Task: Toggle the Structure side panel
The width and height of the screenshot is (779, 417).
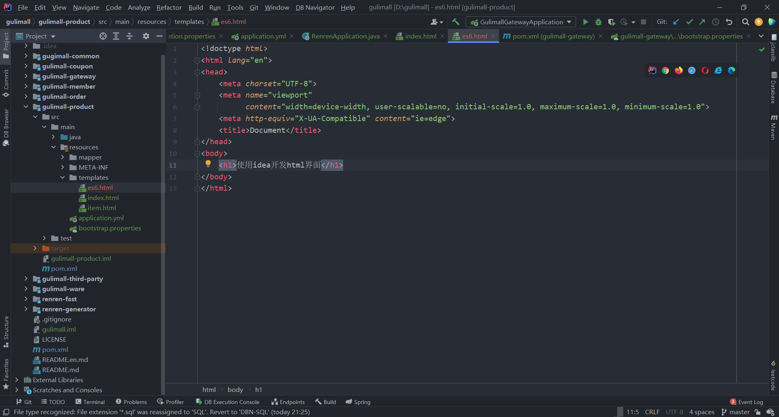Action: click(x=6, y=332)
